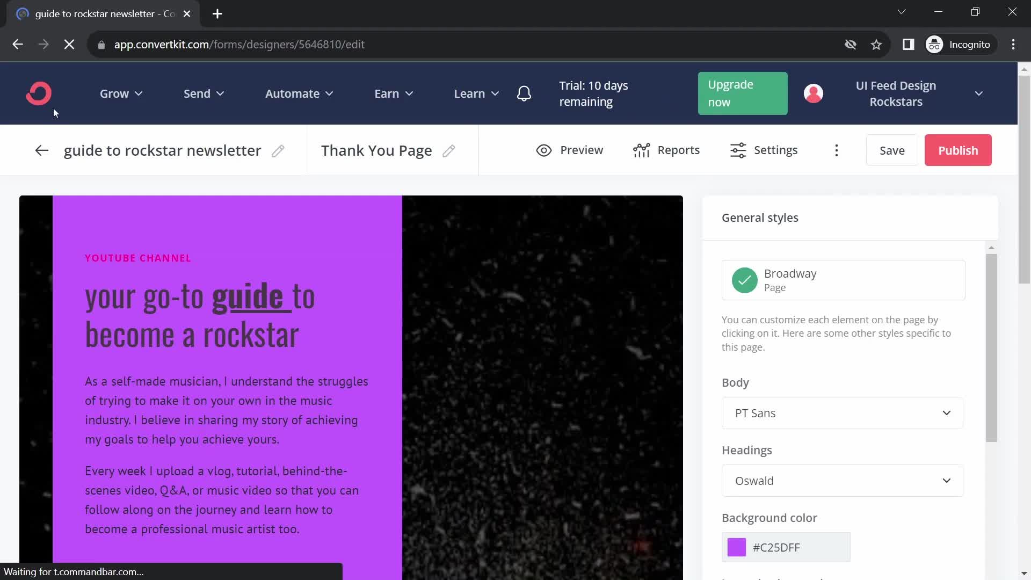The height and width of the screenshot is (580, 1031).
Task: Open the Settings panel icon
Action: pos(738,149)
